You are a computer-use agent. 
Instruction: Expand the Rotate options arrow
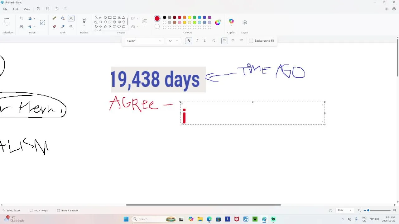point(34,19)
